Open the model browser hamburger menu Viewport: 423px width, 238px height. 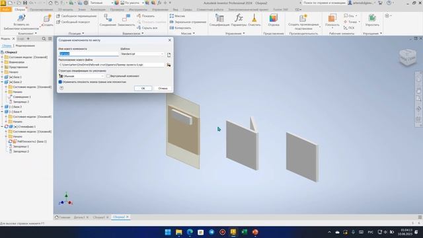coord(50,39)
